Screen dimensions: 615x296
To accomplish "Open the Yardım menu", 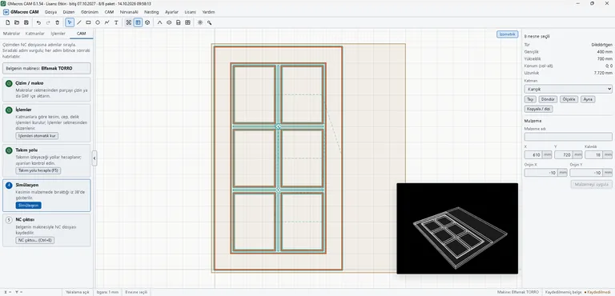I will coord(208,12).
